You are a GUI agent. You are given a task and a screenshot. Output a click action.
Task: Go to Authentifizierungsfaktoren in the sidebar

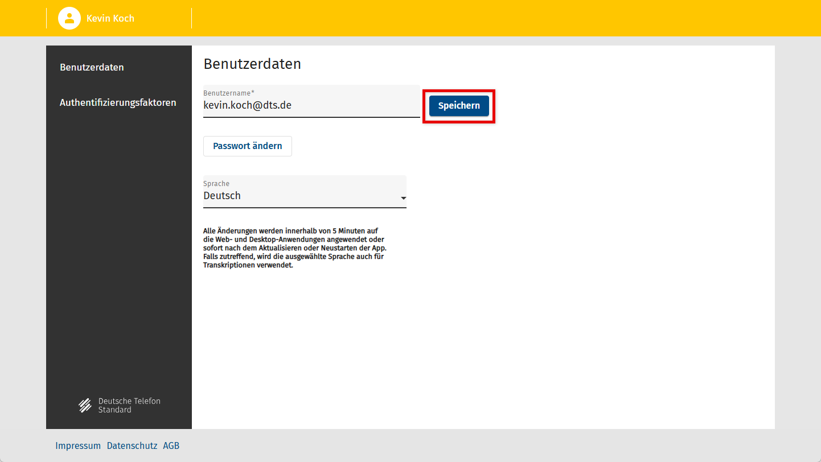click(x=118, y=102)
